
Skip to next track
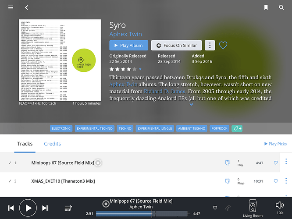(45, 208)
